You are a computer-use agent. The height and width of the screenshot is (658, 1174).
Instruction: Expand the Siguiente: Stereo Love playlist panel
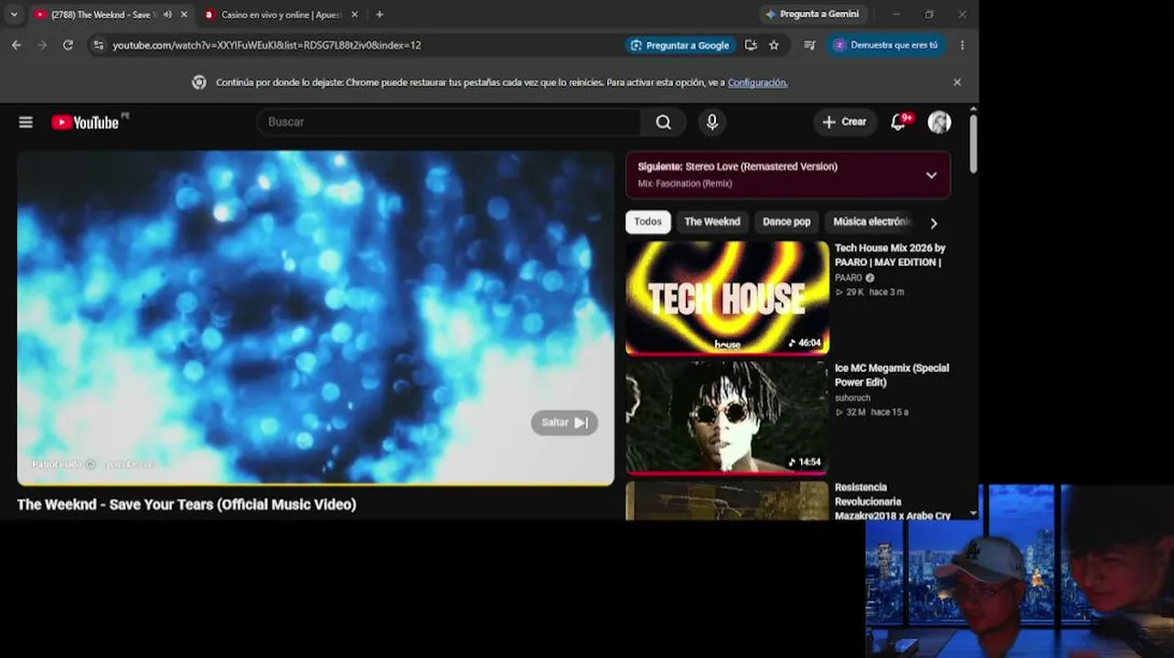click(x=931, y=175)
